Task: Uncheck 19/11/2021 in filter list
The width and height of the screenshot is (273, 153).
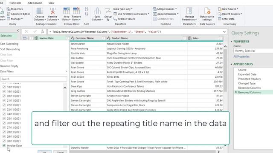Action: click(x=4, y=91)
